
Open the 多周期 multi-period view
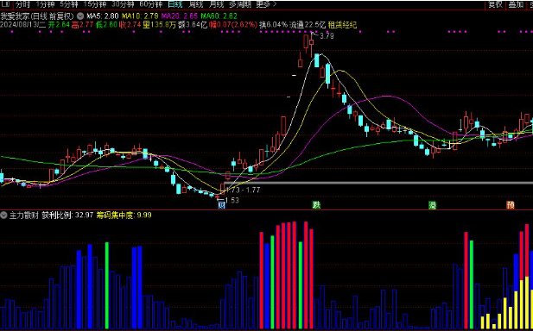click(x=239, y=4)
